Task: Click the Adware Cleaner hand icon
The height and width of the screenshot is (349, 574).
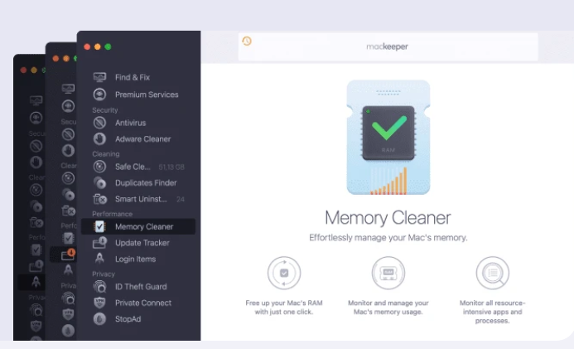Action: coord(99,138)
